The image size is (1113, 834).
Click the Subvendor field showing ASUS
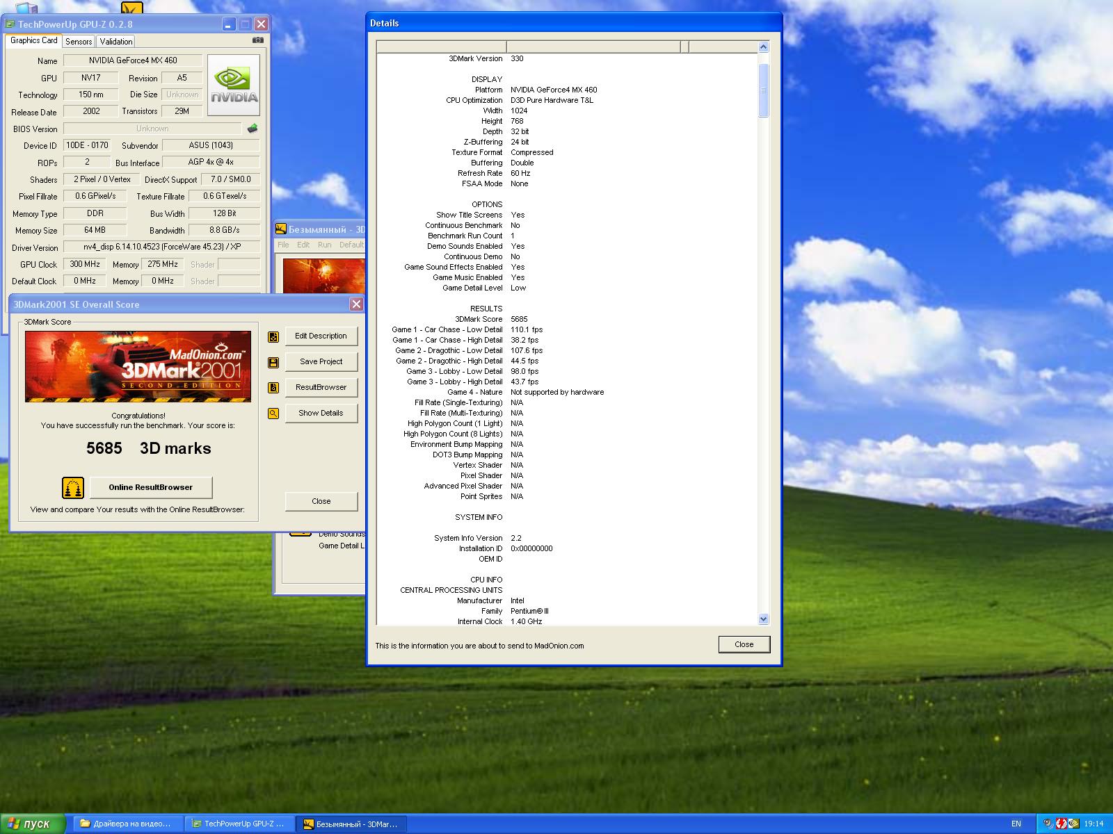click(211, 145)
